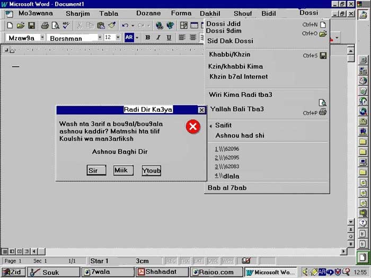Click the volume speaker tray icon
The height and width of the screenshot is (278, 371).
pyautogui.click(x=306, y=272)
